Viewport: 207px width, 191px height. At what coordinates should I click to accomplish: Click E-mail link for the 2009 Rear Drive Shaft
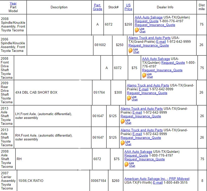(x=143, y=89)
